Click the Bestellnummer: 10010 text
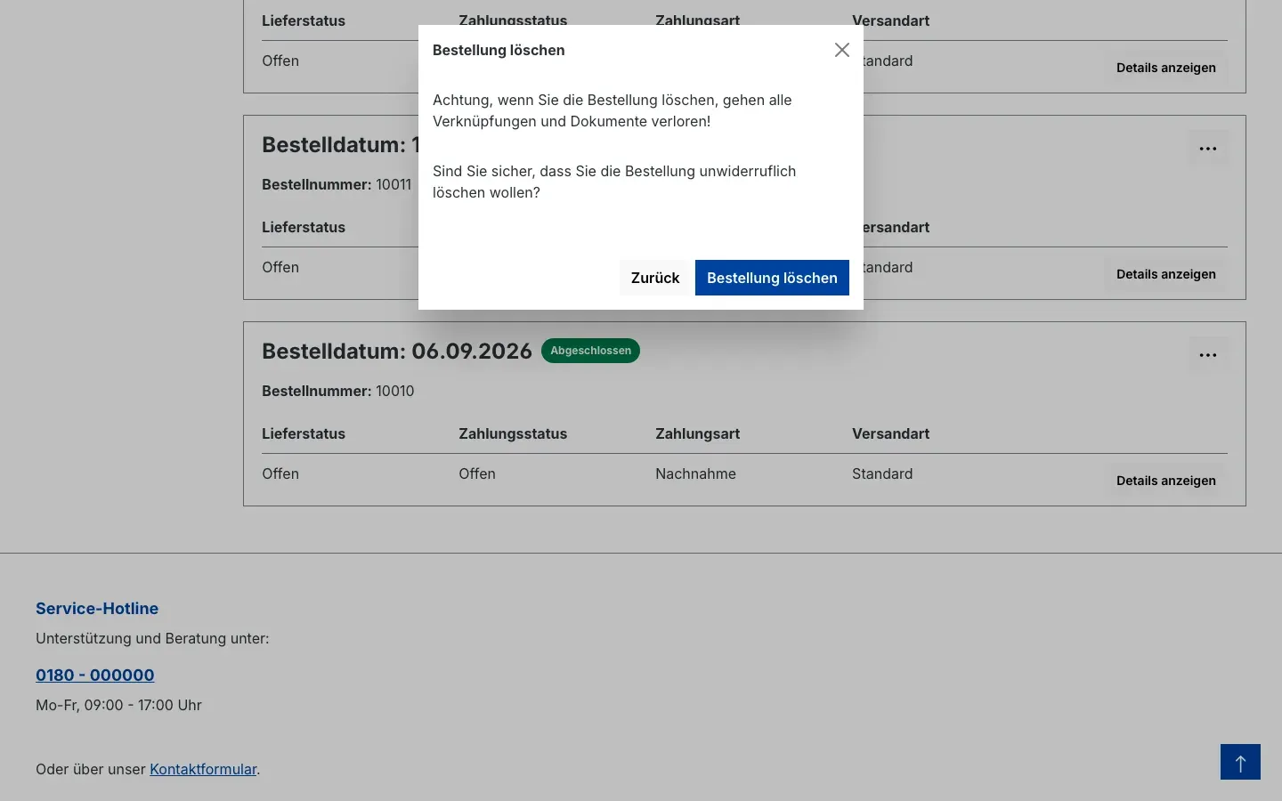 click(x=338, y=391)
